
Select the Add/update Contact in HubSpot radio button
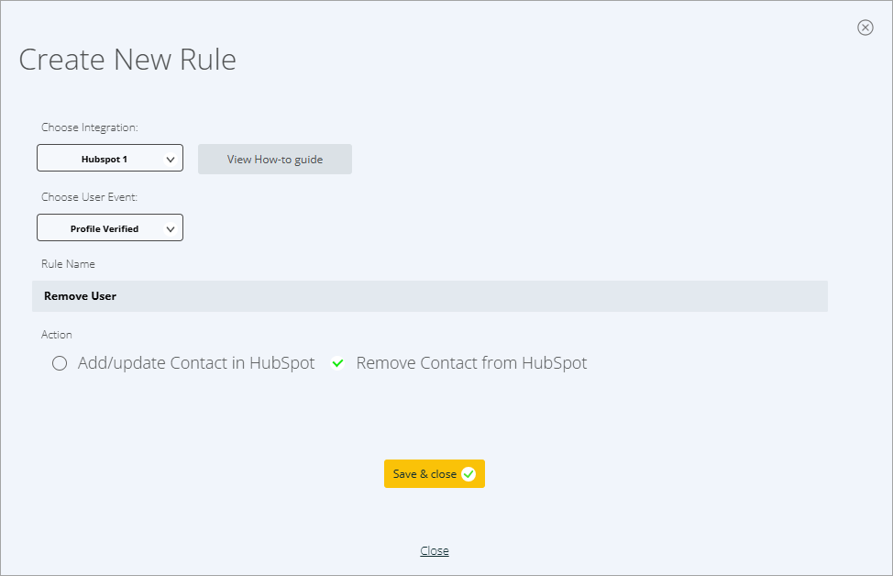pyautogui.click(x=60, y=363)
